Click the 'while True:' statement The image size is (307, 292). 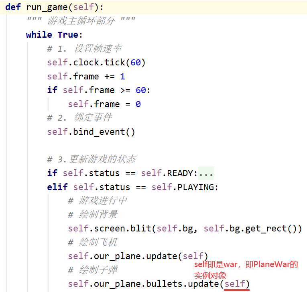click(x=55, y=35)
